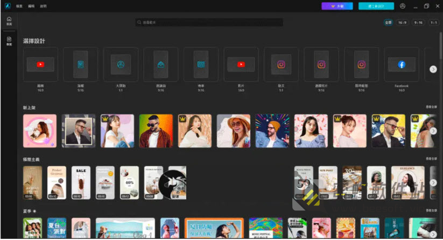The height and width of the screenshot is (240, 443).
Task: Open the ELEGANCE minimalist template
Action: [407, 183]
